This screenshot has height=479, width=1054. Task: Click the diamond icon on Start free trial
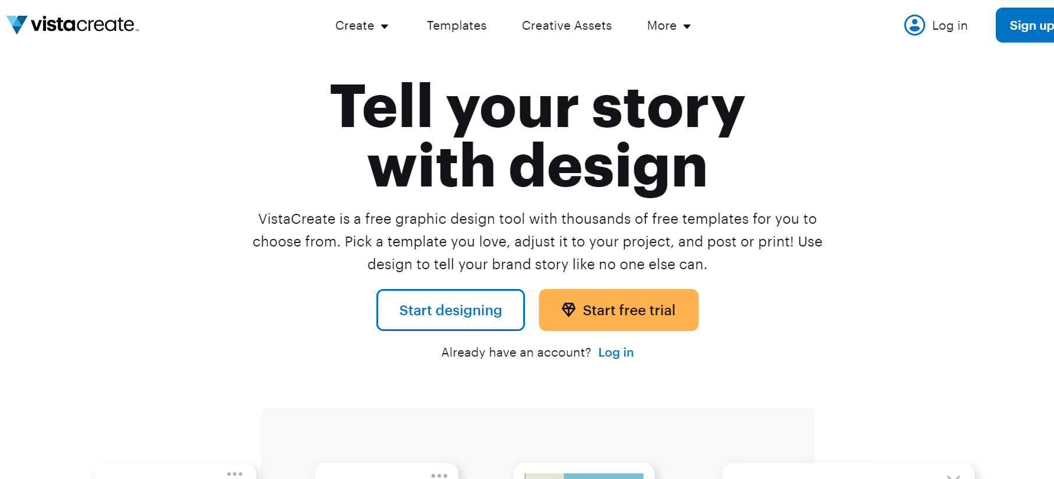pos(569,309)
